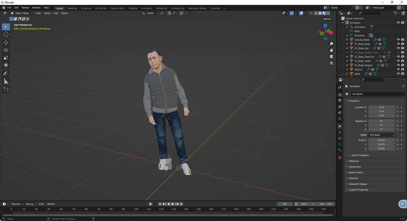Image resolution: width=407 pixels, height=221 pixels.
Task: Toggle viewport snapping magnet
Action: (x=169, y=13)
